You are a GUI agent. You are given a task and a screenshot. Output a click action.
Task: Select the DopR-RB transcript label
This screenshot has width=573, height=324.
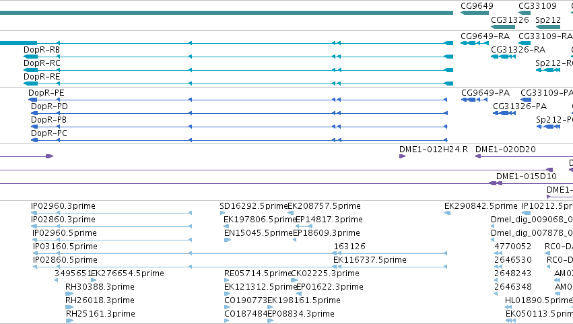tap(42, 50)
